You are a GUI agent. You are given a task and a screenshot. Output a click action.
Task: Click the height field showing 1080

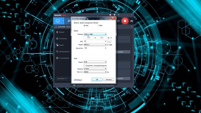click(101, 38)
